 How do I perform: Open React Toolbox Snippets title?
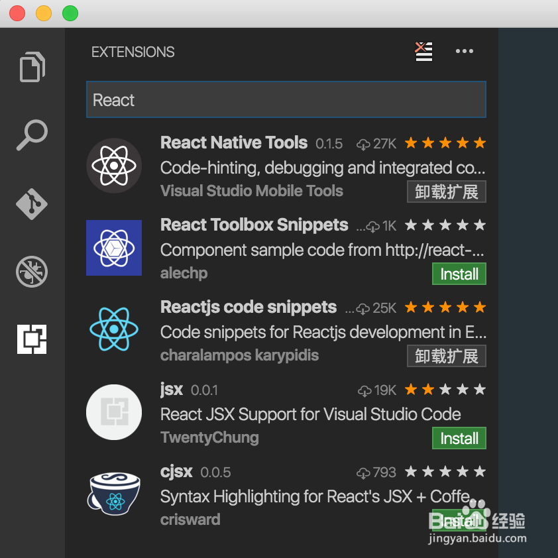click(x=254, y=225)
